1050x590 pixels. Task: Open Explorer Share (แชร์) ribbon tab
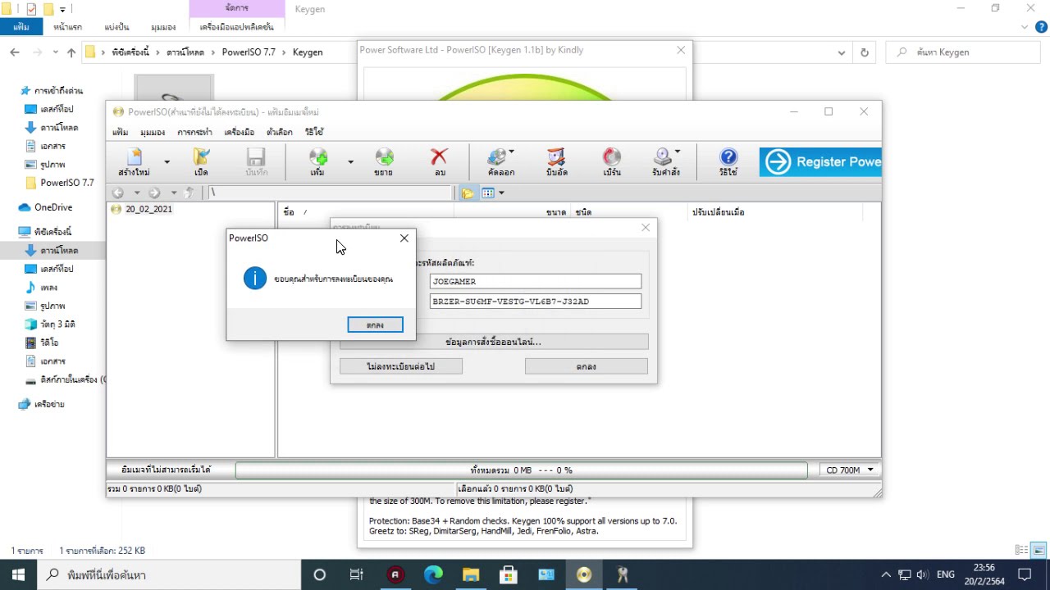(117, 27)
